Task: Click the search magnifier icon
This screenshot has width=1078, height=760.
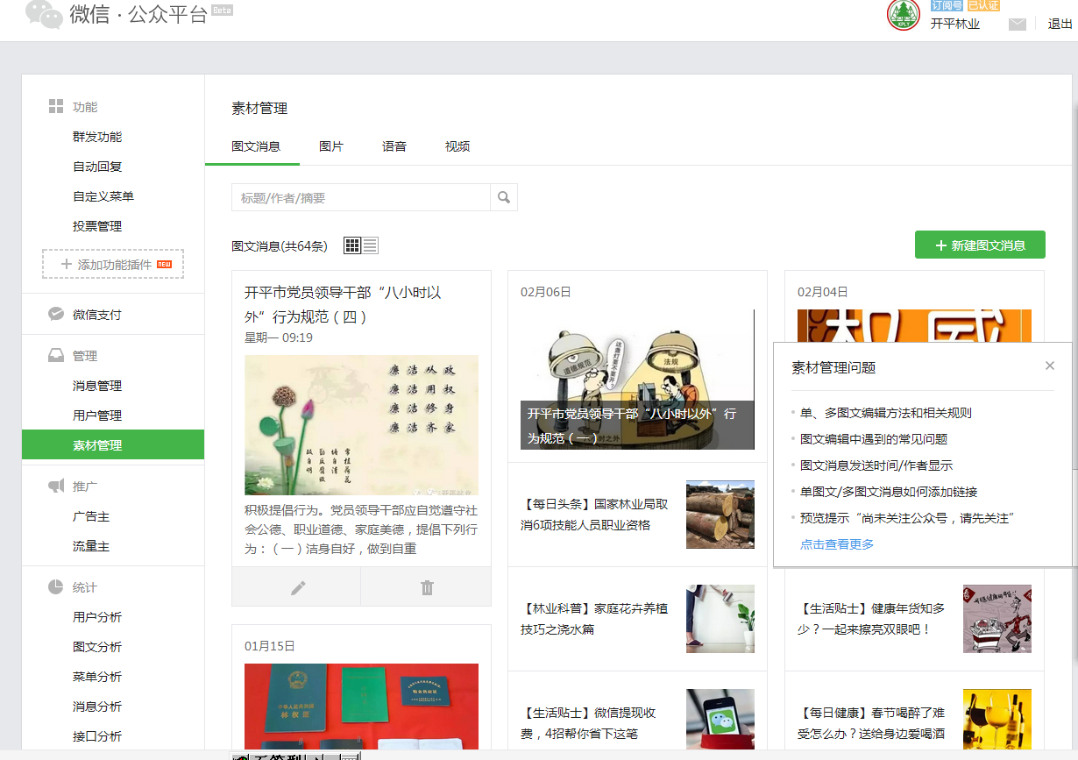Action: coord(504,198)
